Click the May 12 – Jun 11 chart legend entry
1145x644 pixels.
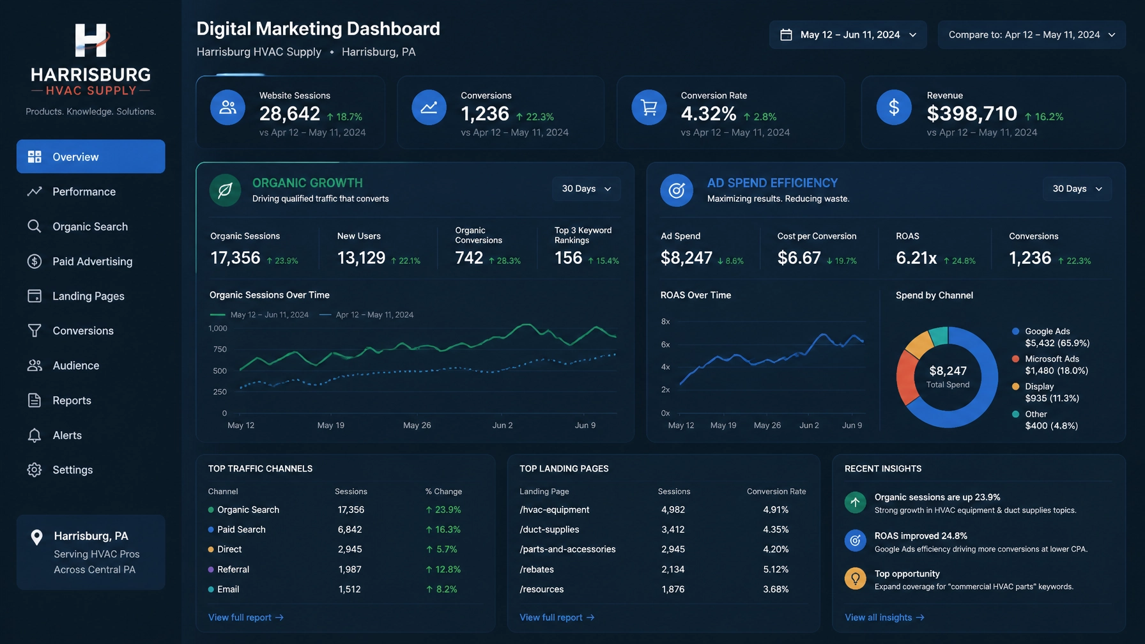(x=259, y=314)
